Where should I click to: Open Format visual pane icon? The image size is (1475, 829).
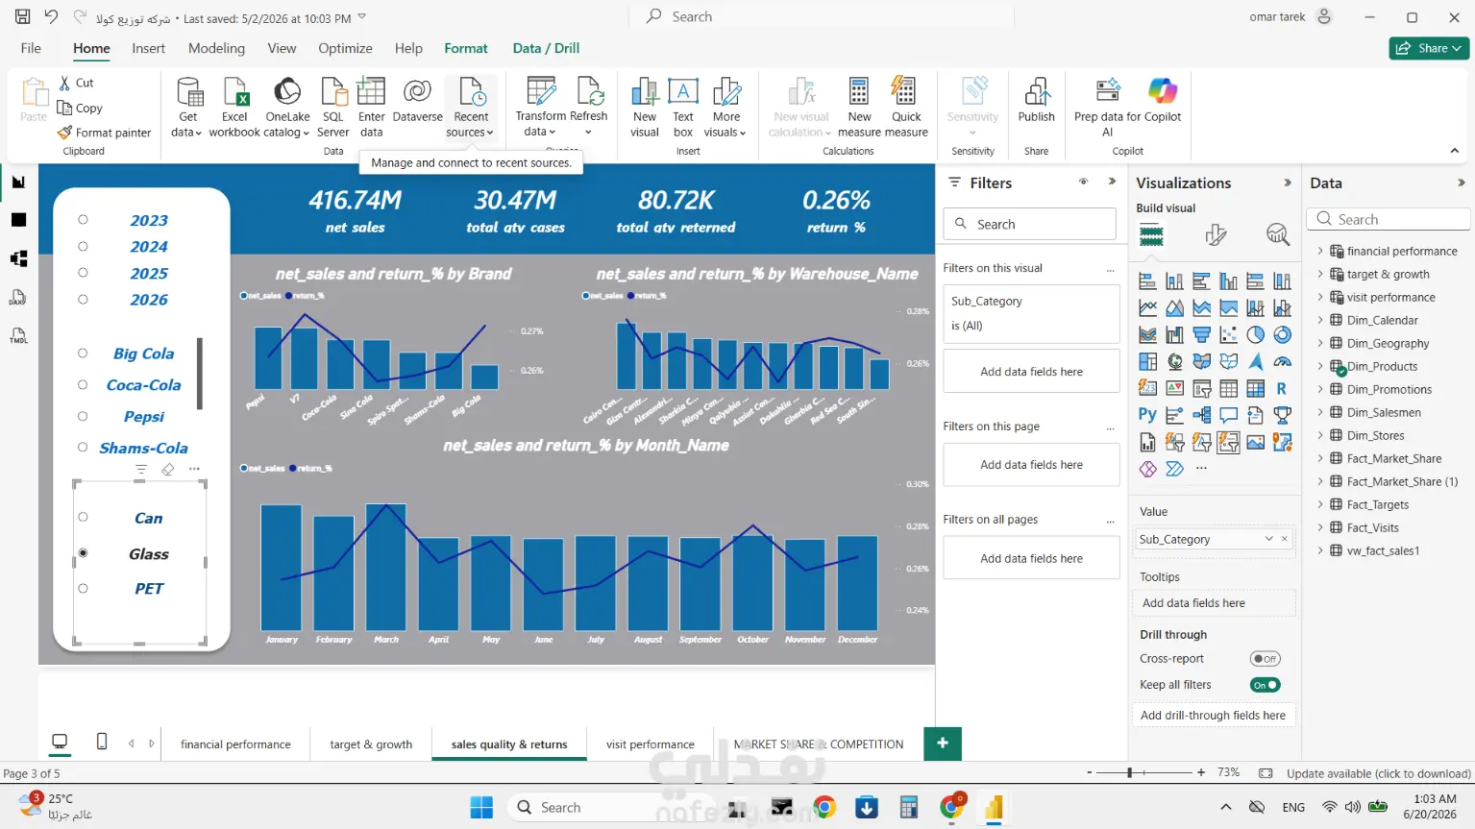(1216, 234)
